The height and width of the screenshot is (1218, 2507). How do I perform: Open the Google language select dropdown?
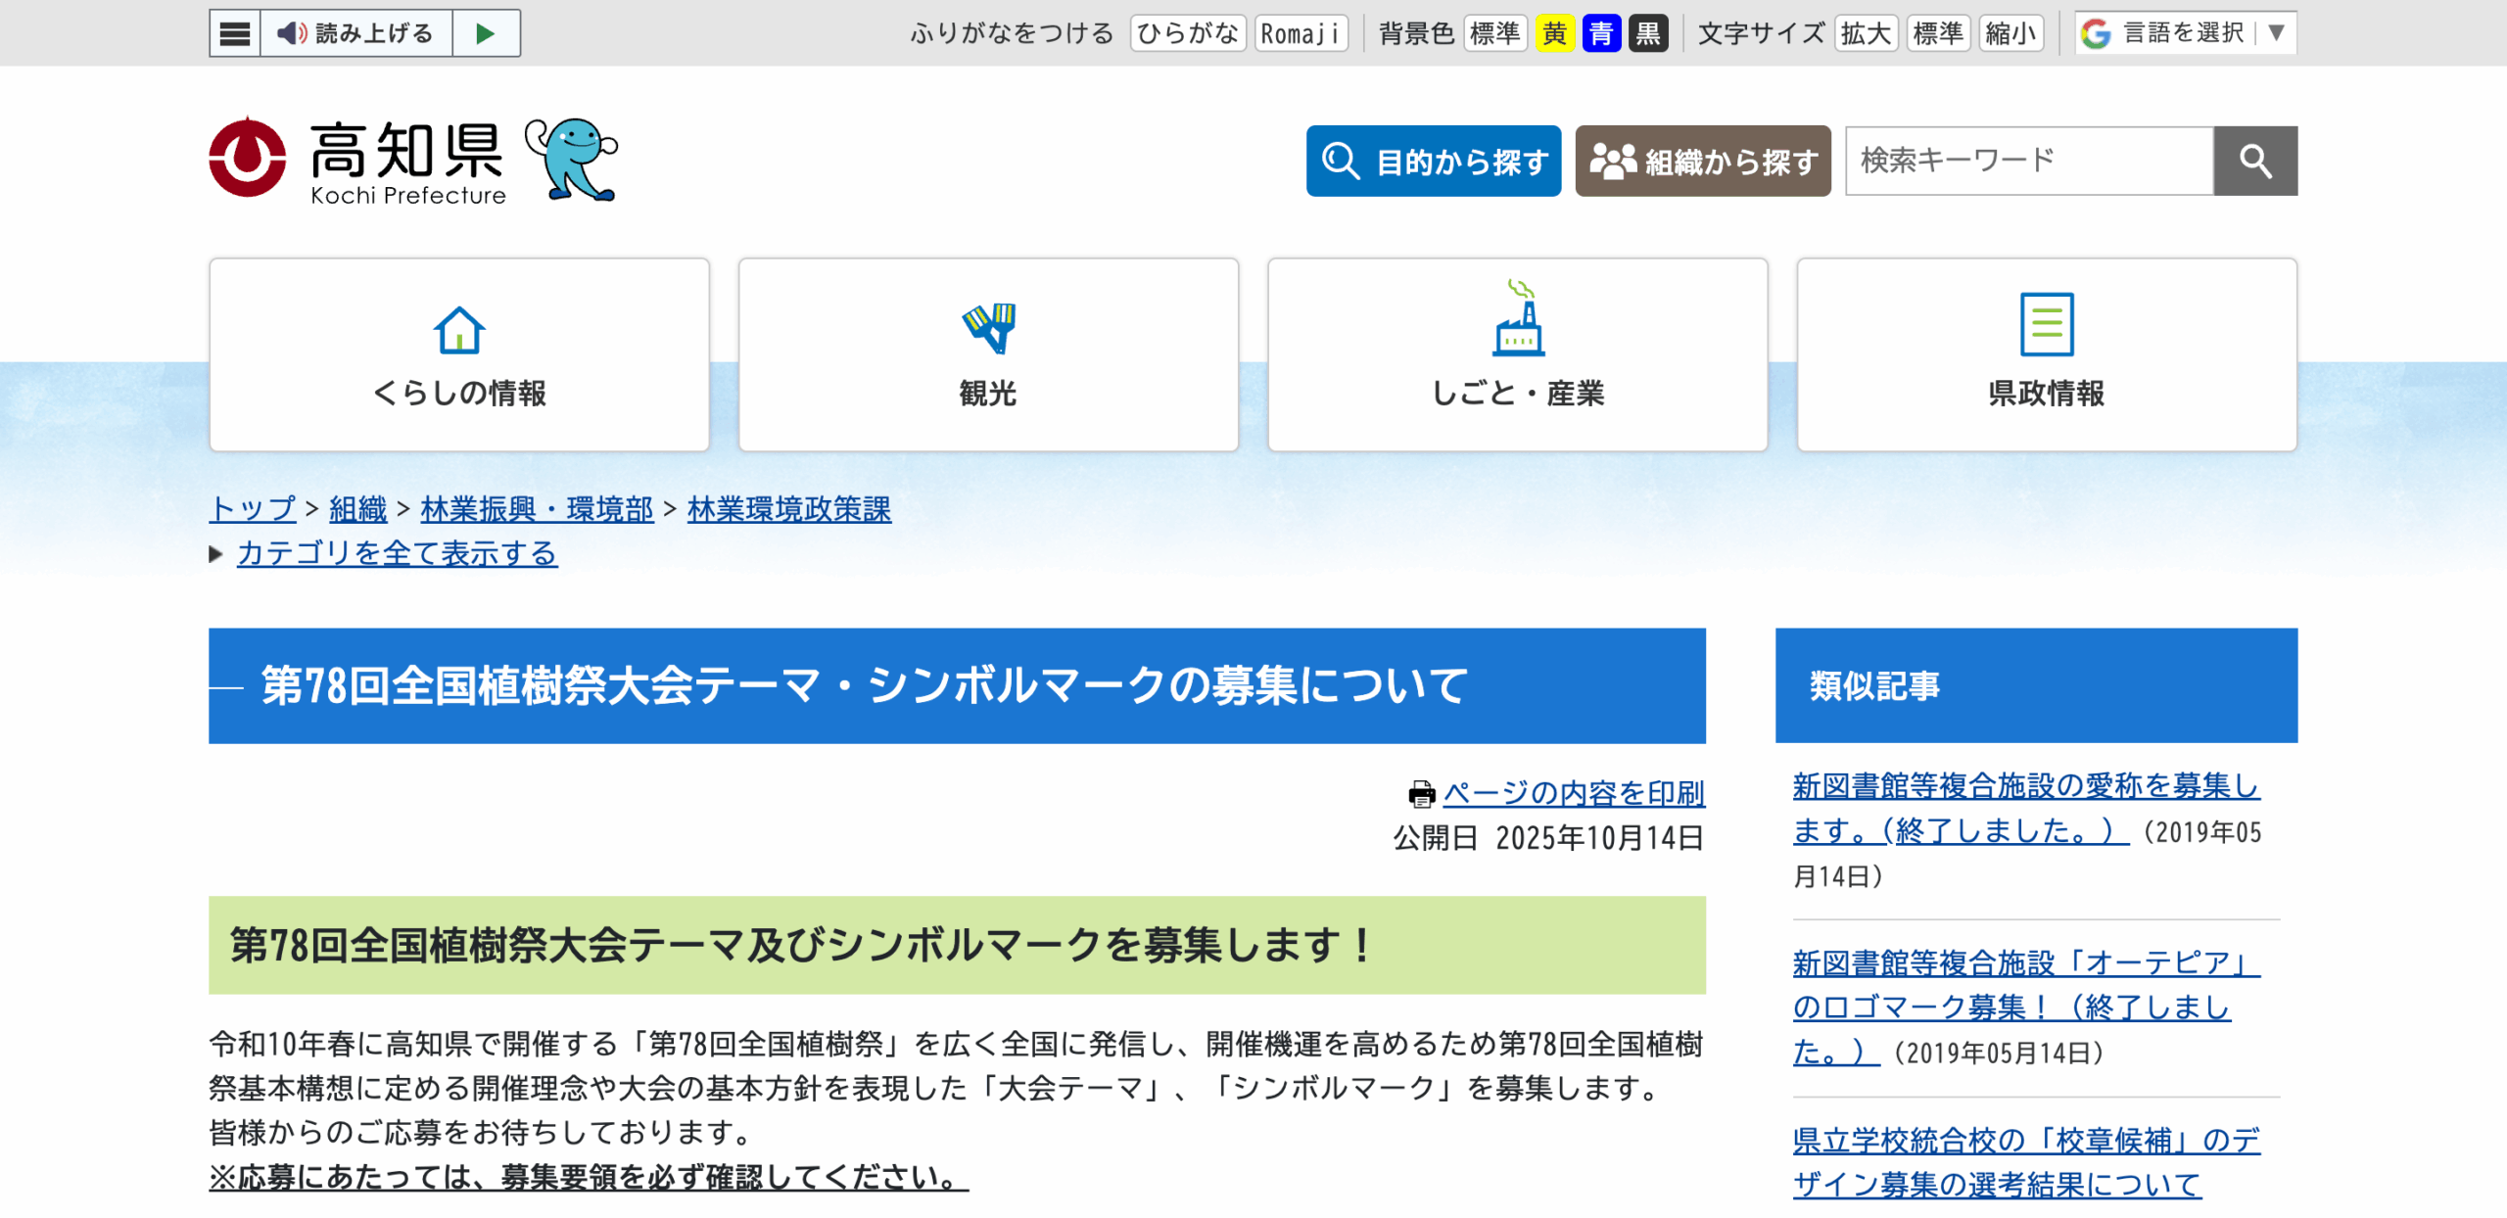pyautogui.click(x=2184, y=33)
